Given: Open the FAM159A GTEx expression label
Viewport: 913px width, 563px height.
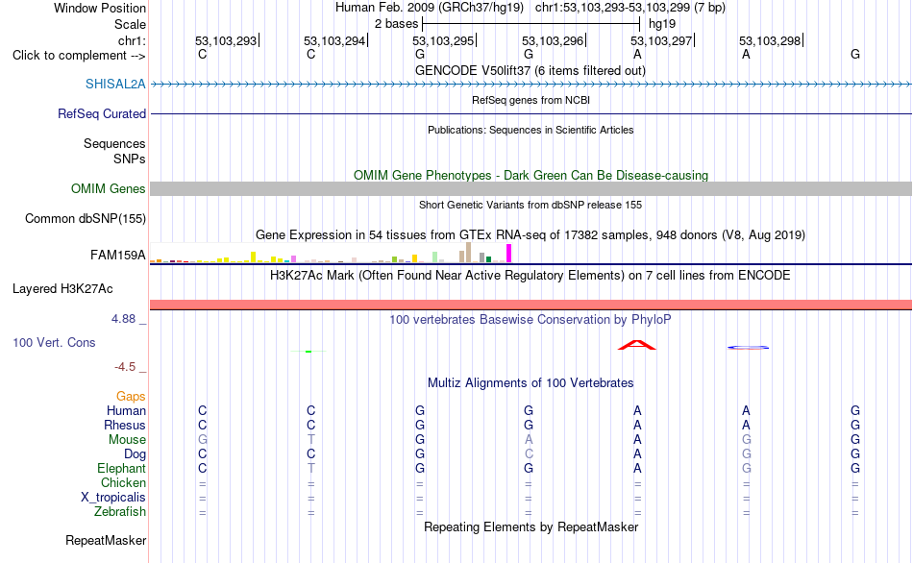Looking at the screenshot, I should tap(117, 255).
